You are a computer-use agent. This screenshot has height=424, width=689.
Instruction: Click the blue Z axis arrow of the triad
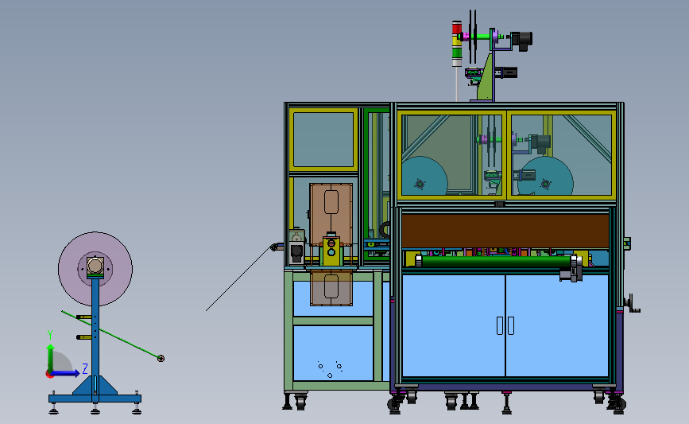65,374
